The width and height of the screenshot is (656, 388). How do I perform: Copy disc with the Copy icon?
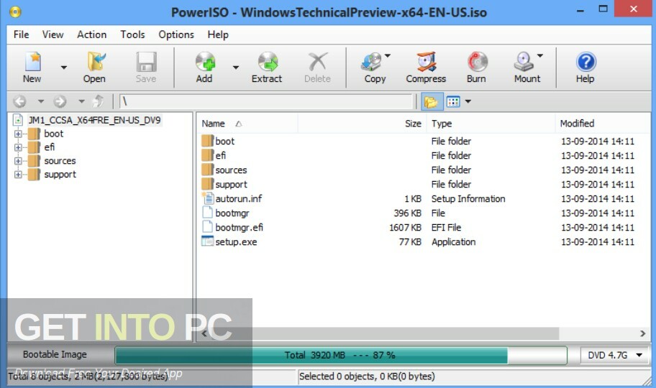[x=371, y=62]
